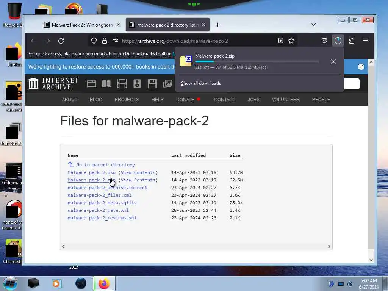This screenshot has height=291, width=388.
Task: Open the Books icon in Archive nav
Action: (107, 84)
